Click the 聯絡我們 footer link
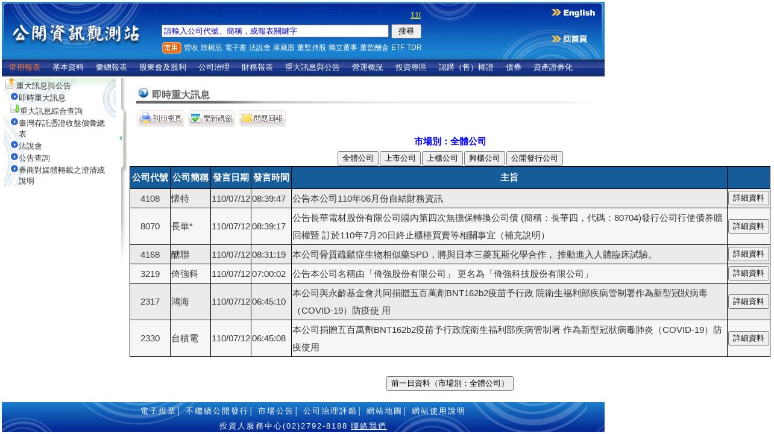 pyautogui.click(x=368, y=426)
